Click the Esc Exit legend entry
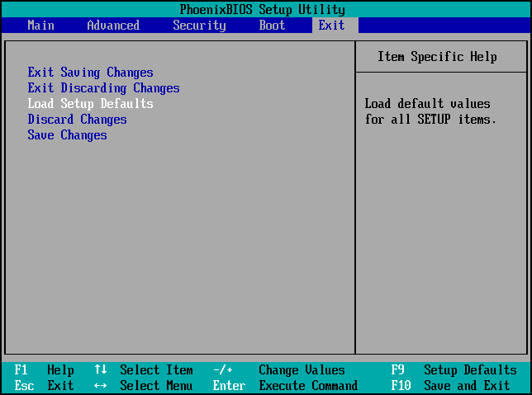The width and height of the screenshot is (532, 395). pyautogui.click(x=44, y=385)
